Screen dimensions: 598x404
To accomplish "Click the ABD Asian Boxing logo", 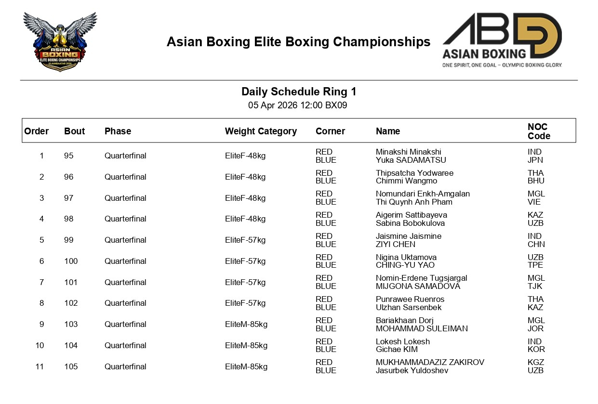I will [x=502, y=40].
